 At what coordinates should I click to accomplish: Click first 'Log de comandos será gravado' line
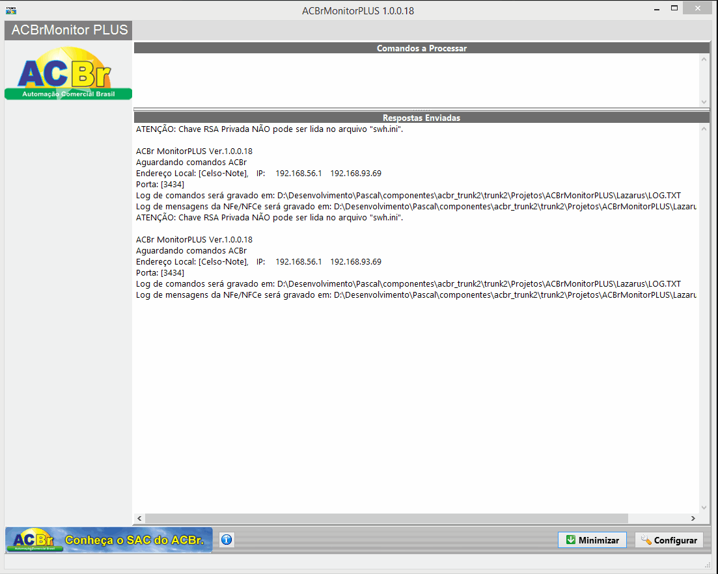point(408,195)
